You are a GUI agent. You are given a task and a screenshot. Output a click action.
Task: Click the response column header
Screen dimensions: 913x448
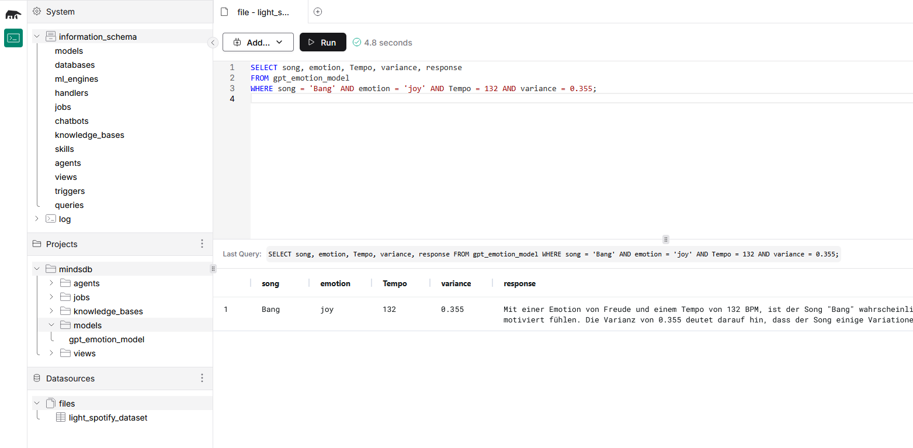pyautogui.click(x=519, y=283)
